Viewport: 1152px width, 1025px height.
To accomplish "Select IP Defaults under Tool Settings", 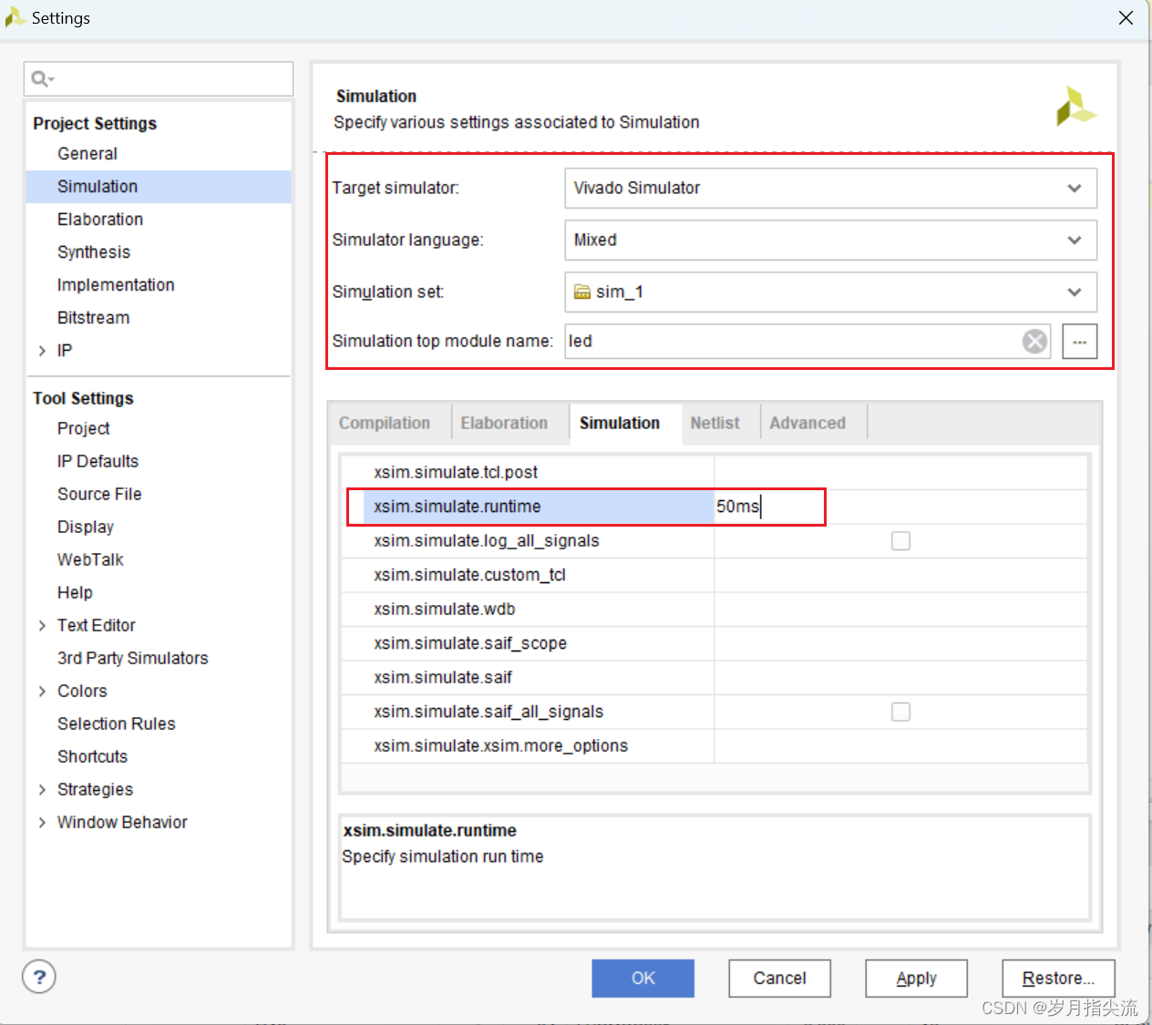I will tap(98, 462).
